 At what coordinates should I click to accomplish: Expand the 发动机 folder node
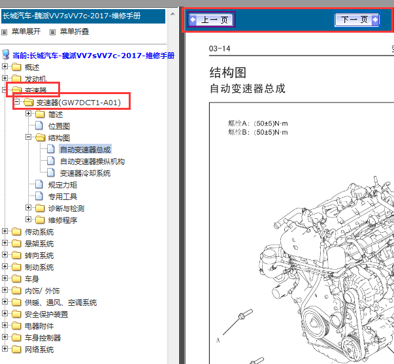tap(5, 78)
